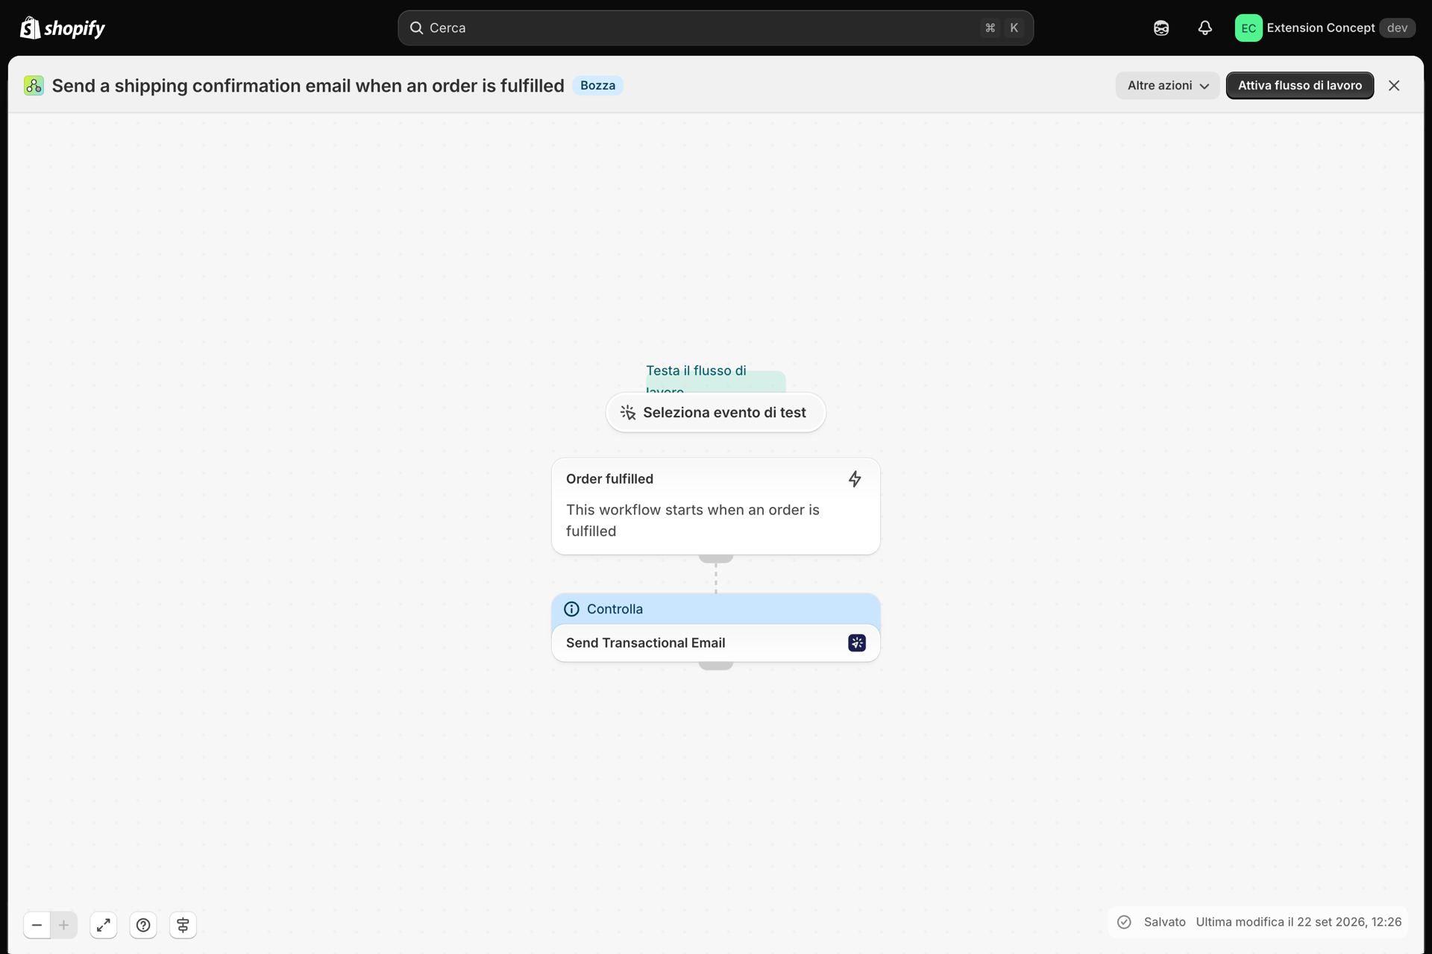Open the help question mark button
The image size is (1432, 954).
point(143,925)
